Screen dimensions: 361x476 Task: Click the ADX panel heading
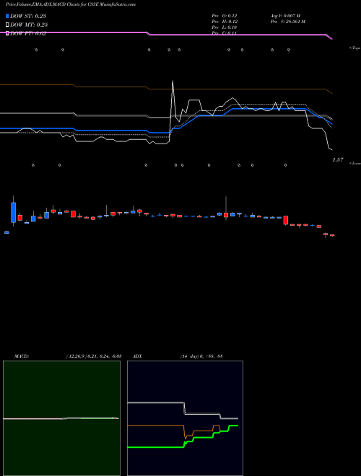137,356
